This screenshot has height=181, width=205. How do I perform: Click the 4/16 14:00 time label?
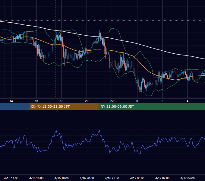click(x=11, y=178)
